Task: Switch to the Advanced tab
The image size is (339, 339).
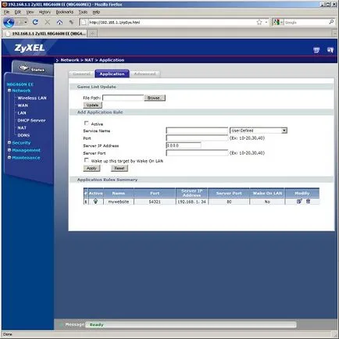Action: (145, 74)
